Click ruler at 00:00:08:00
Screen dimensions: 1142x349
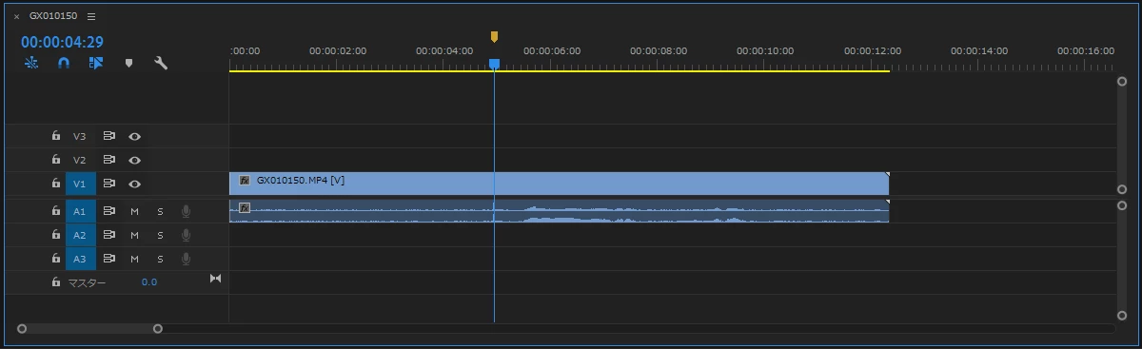[659, 51]
